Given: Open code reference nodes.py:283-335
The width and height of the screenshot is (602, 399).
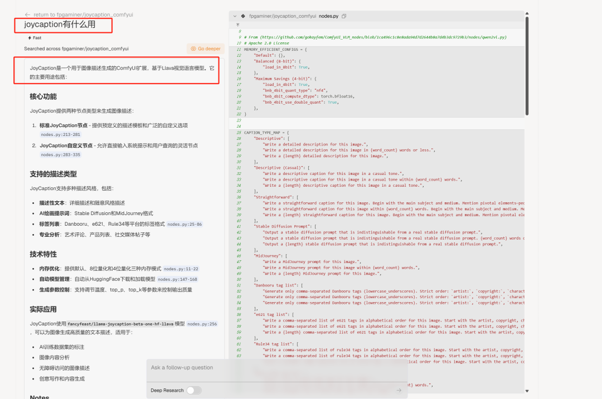Looking at the screenshot, I should tap(61, 154).
